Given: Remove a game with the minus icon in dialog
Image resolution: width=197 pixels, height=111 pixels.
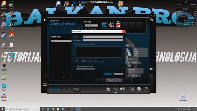Looking at the screenshot, I should (x=80, y=61).
